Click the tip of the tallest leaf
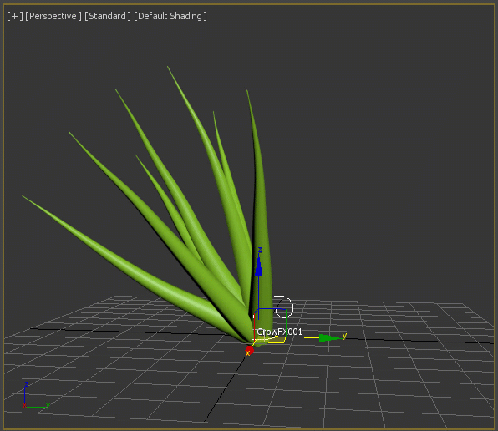 [x=168, y=68]
